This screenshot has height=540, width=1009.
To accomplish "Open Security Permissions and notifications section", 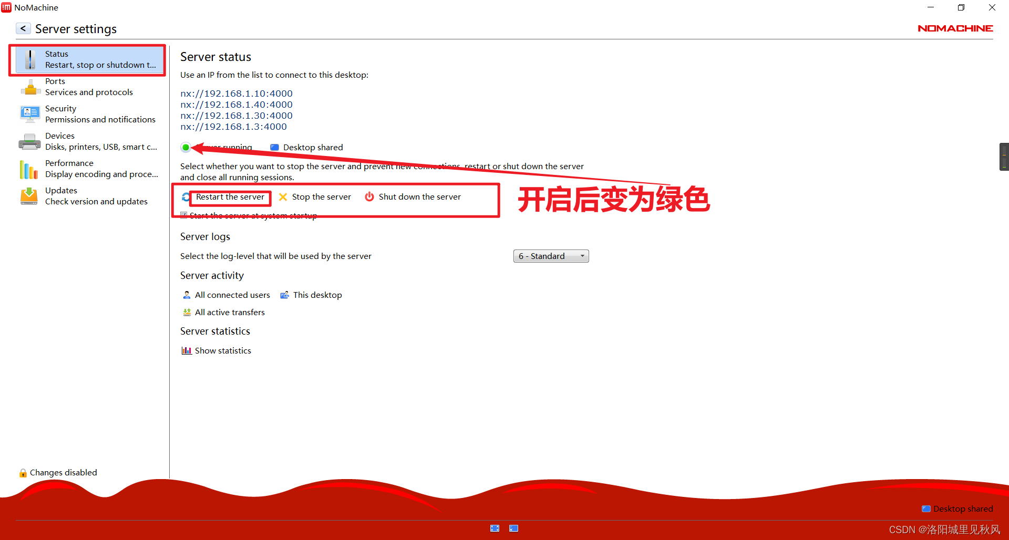I will coord(89,114).
